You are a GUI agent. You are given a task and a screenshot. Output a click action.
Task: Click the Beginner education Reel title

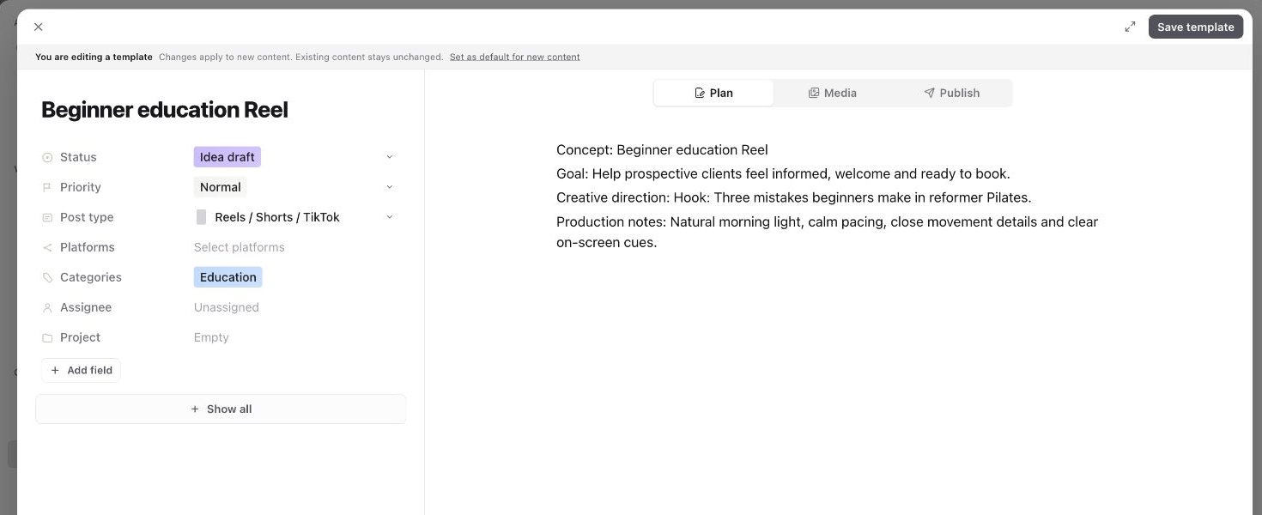[165, 110]
